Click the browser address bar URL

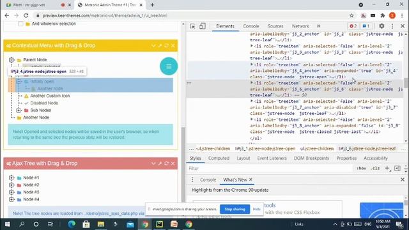105,15
